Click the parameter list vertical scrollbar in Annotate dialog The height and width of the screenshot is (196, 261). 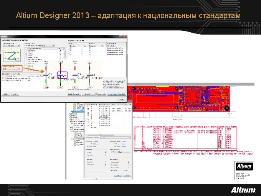[x=64, y=53]
